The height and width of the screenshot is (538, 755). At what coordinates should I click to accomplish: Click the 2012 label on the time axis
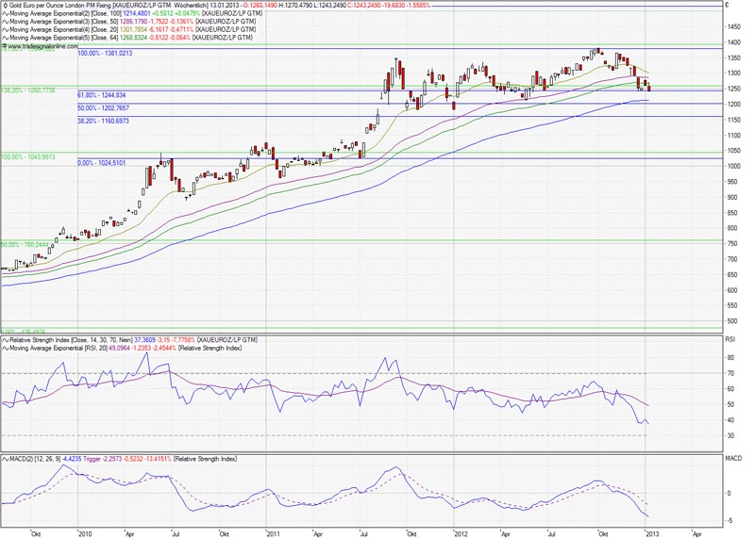pyautogui.click(x=461, y=533)
